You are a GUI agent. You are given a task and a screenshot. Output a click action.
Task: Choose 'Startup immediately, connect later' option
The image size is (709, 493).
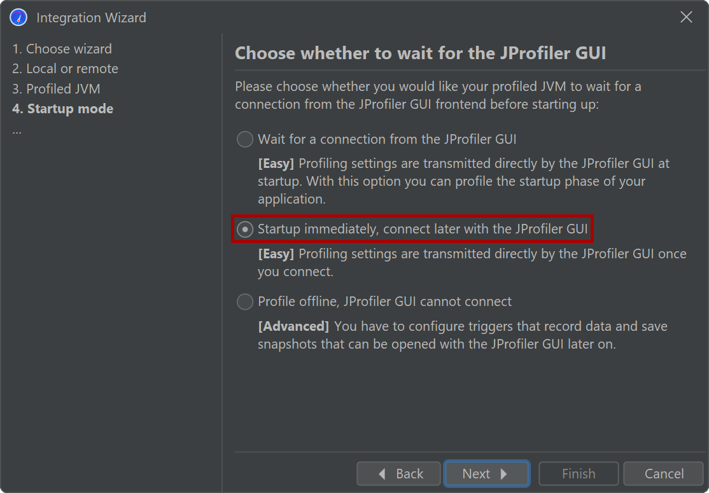pyautogui.click(x=245, y=229)
